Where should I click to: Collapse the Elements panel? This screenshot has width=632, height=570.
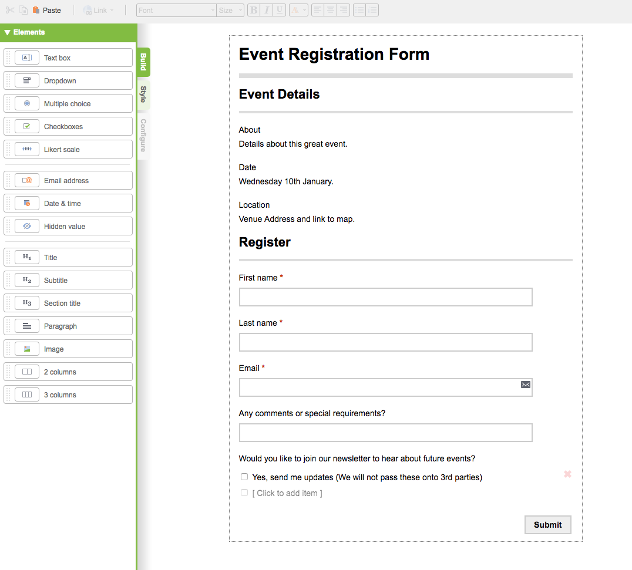pyautogui.click(x=8, y=33)
